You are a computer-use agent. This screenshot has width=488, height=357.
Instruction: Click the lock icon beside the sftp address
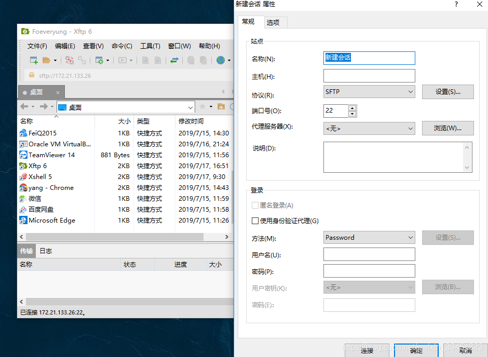(32, 75)
